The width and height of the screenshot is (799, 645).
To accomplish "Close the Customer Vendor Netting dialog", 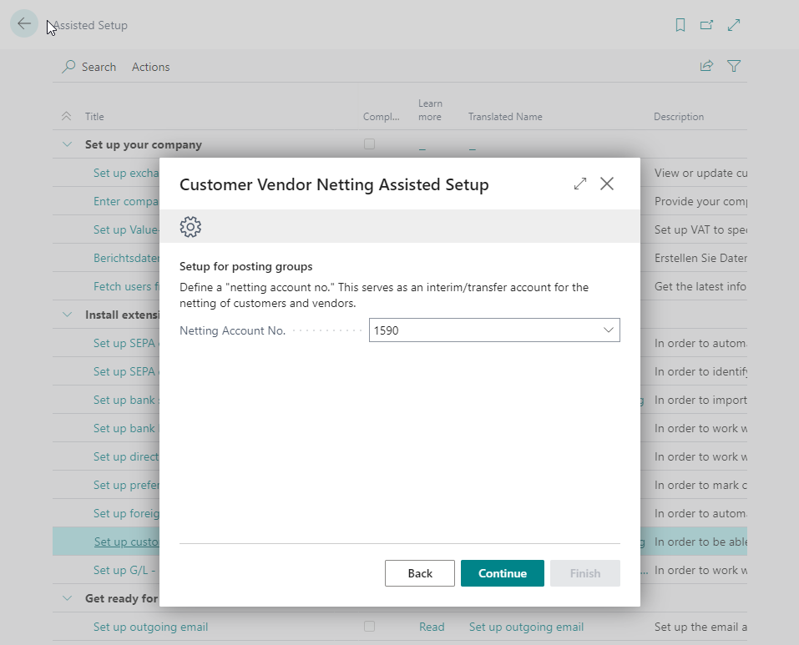I will click(607, 184).
